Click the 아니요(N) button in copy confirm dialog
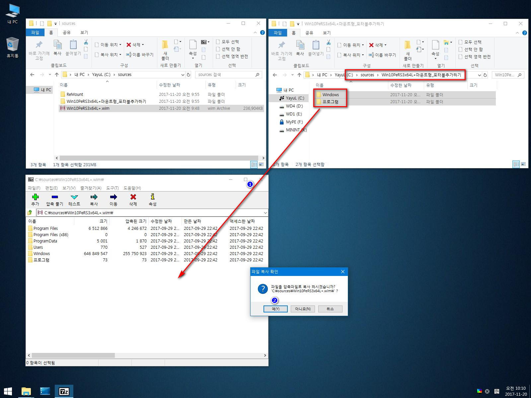Viewport: 531px width, 398px height. pyautogui.click(x=303, y=309)
